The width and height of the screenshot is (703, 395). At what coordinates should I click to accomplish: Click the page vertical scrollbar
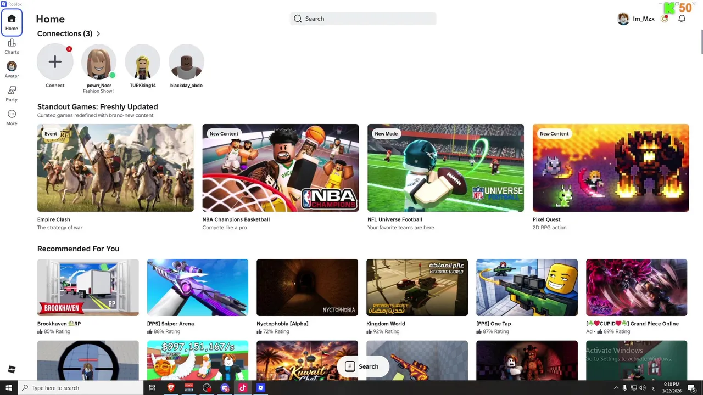[701, 42]
